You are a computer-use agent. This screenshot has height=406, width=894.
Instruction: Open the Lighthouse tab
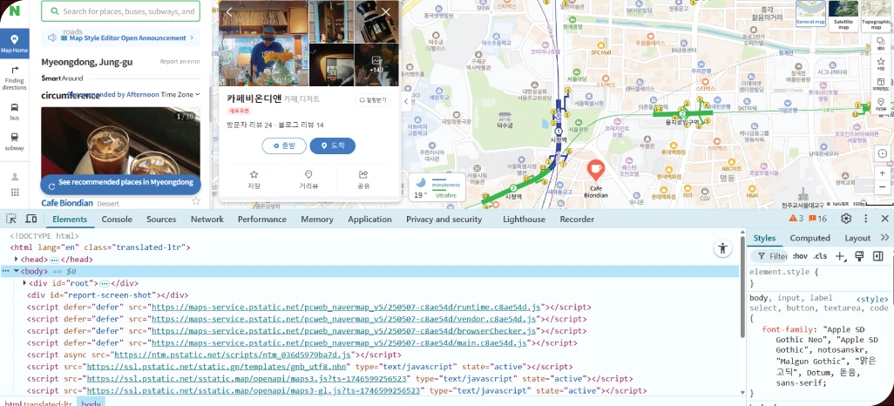pyautogui.click(x=524, y=219)
